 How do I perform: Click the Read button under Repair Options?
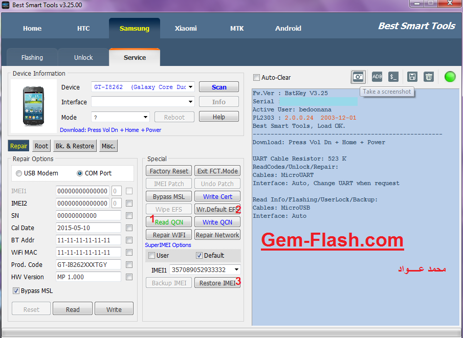pos(73,309)
